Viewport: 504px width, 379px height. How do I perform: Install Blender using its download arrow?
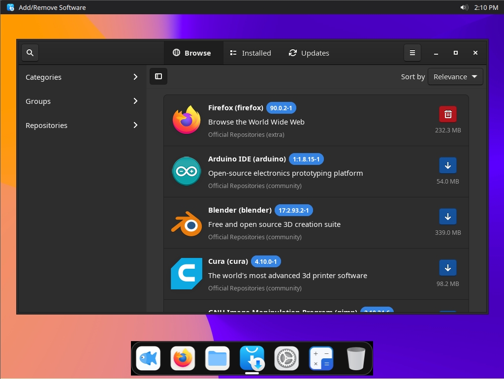(448, 217)
